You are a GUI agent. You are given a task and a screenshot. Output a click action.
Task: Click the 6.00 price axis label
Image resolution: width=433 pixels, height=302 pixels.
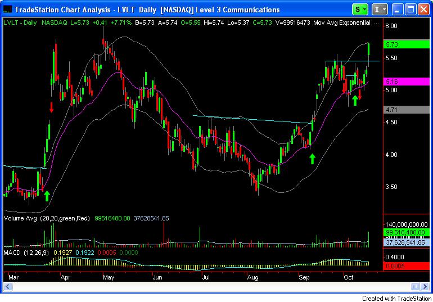(391, 26)
